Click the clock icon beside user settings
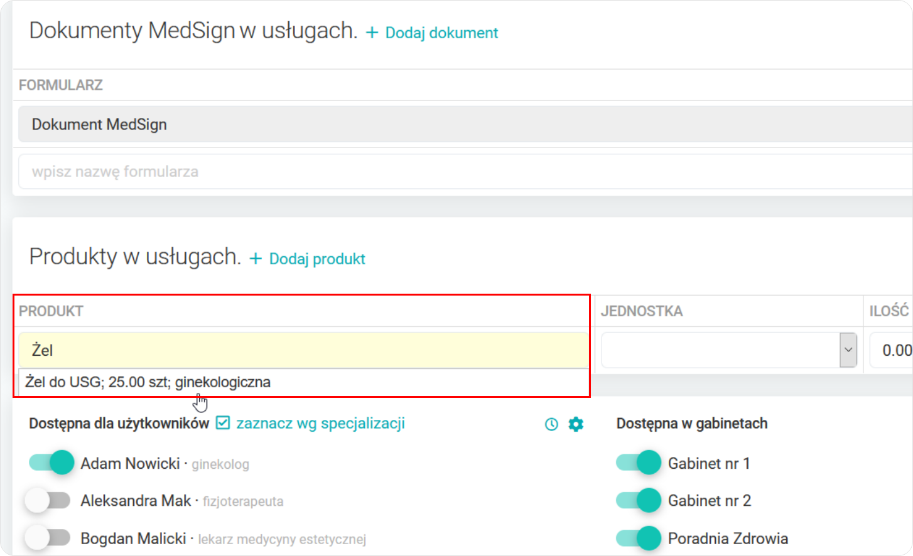 (551, 425)
